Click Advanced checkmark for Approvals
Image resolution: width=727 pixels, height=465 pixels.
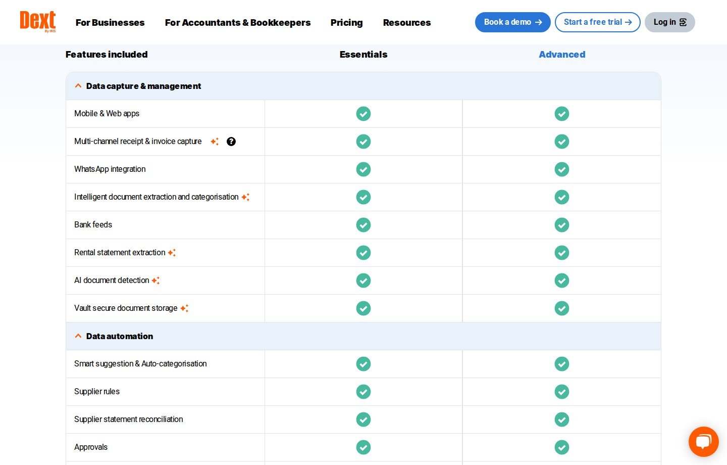click(562, 447)
